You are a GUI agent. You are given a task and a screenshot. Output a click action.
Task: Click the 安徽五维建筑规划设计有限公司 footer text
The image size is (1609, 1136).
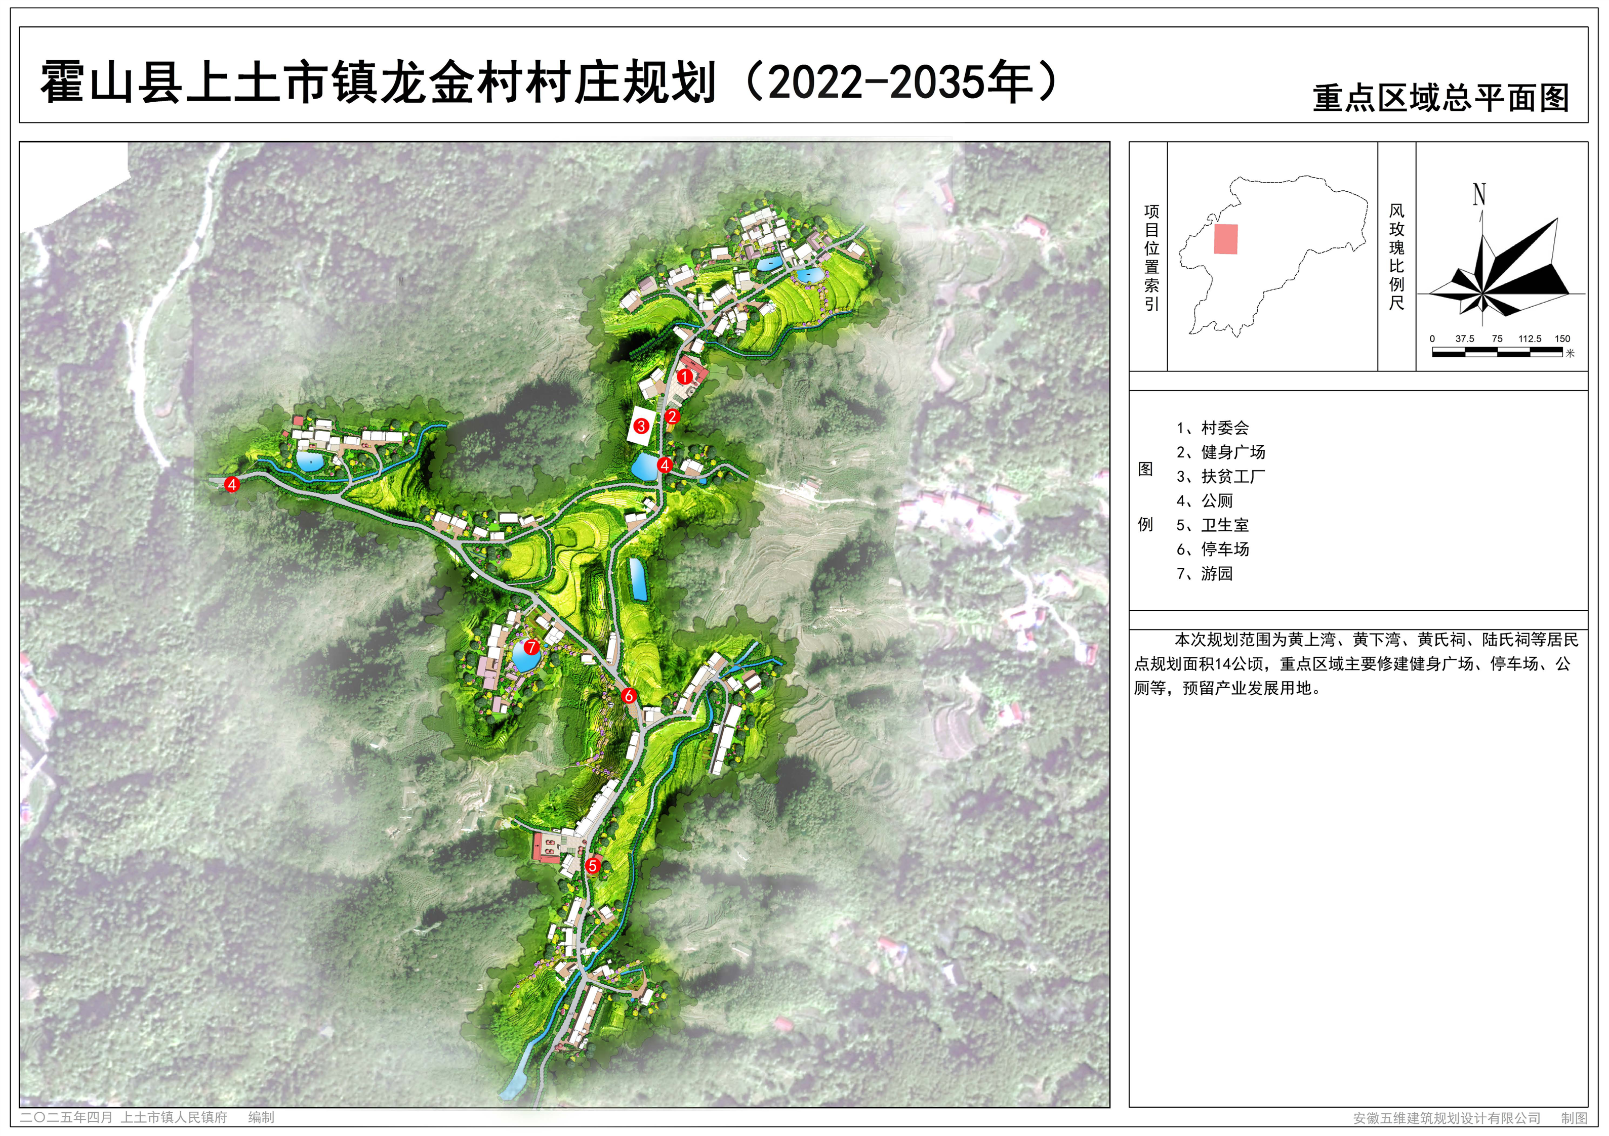pos(1447,1118)
